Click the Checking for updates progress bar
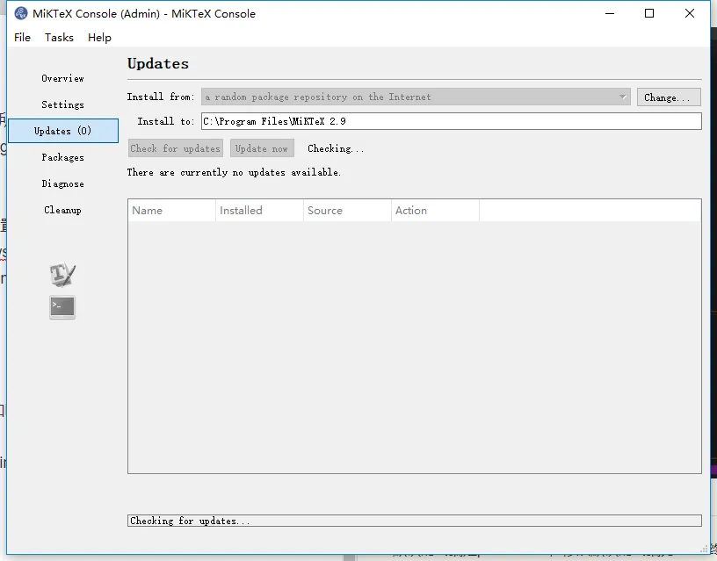The width and height of the screenshot is (717, 561). click(414, 521)
